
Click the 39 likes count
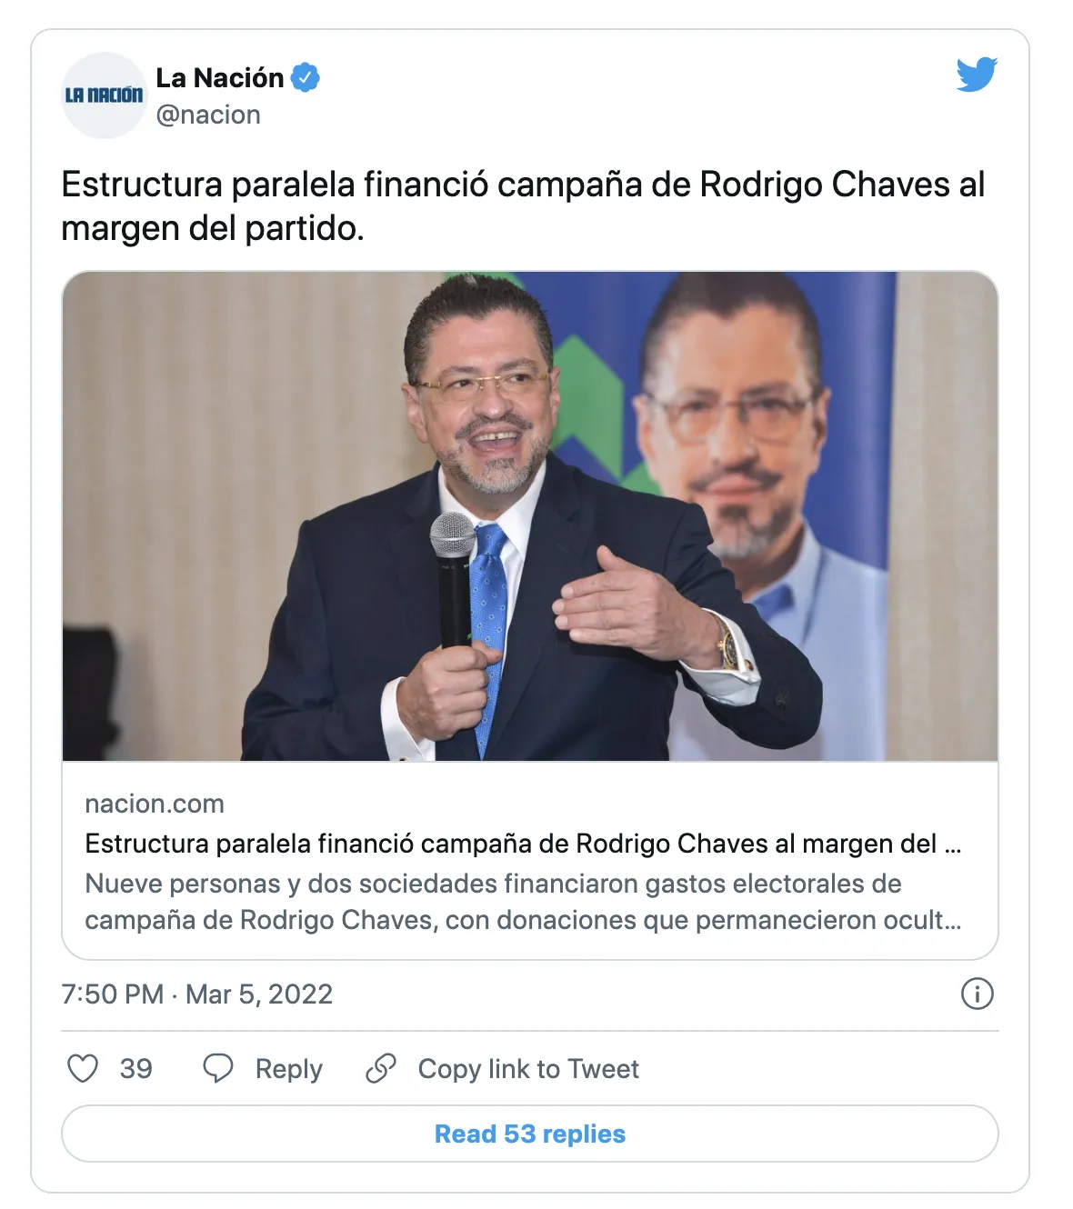[136, 1068]
